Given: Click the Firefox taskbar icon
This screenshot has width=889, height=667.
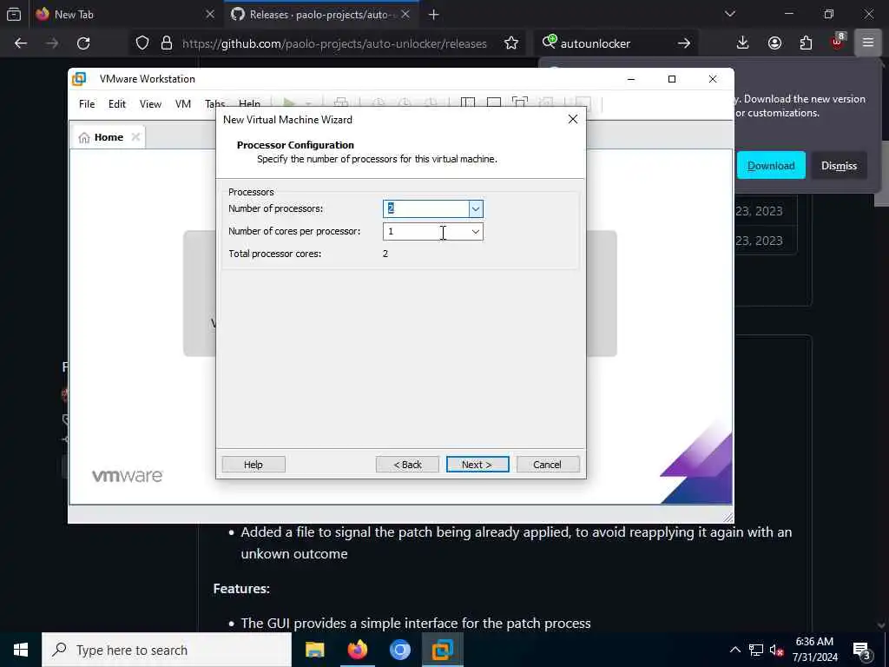Looking at the screenshot, I should [358, 650].
